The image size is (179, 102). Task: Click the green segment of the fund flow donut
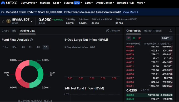41,74
